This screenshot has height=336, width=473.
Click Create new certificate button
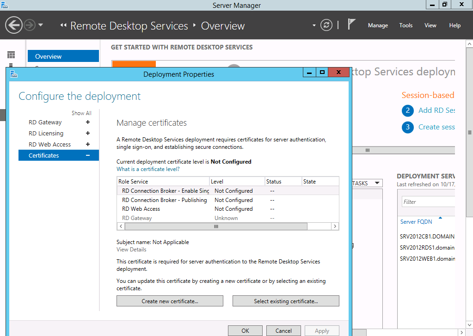pos(170,301)
